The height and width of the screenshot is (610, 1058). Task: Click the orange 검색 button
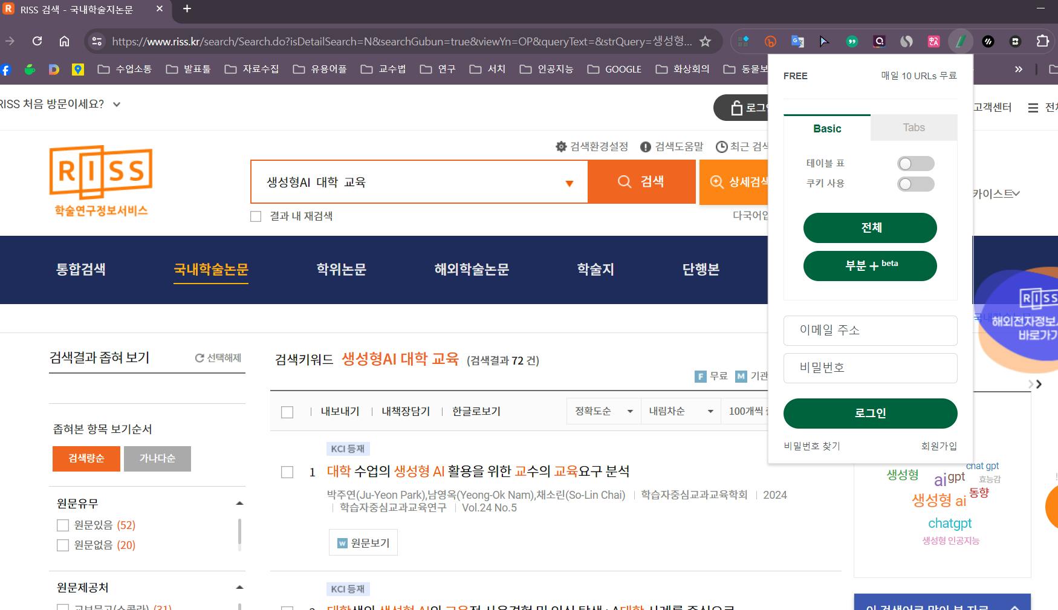pyautogui.click(x=641, y=182)
